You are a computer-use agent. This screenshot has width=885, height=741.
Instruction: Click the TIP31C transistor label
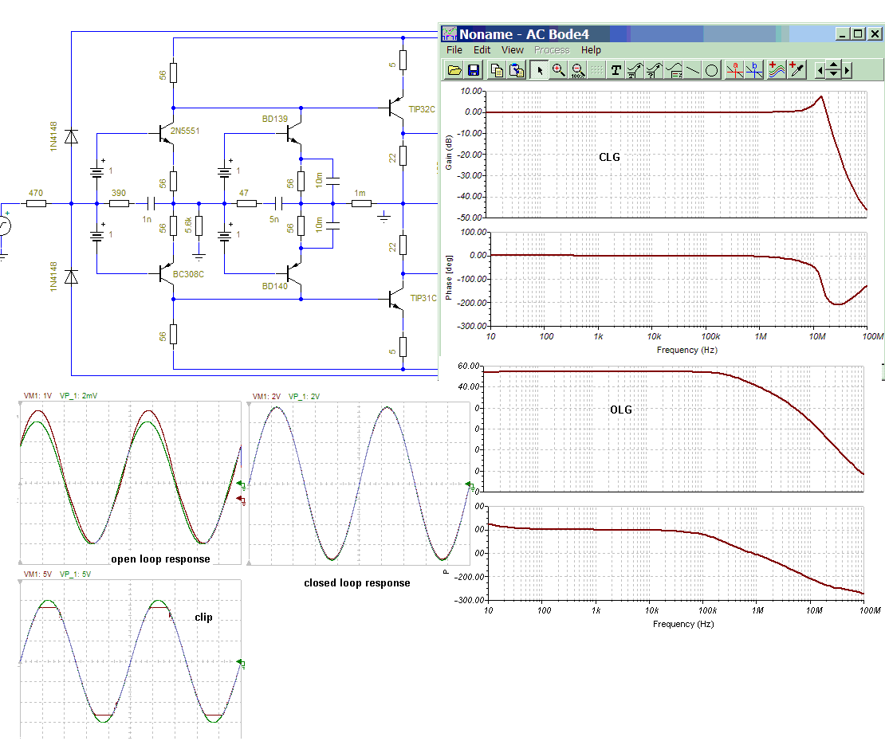coord(423,298)
